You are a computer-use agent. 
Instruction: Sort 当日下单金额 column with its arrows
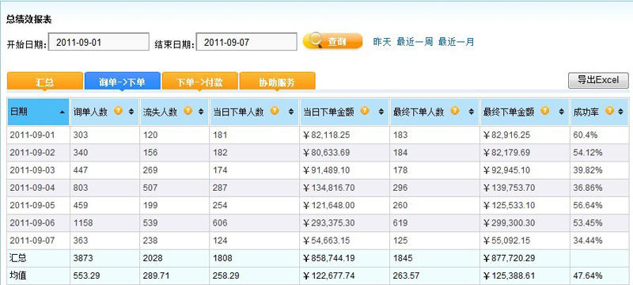point(381,112)
